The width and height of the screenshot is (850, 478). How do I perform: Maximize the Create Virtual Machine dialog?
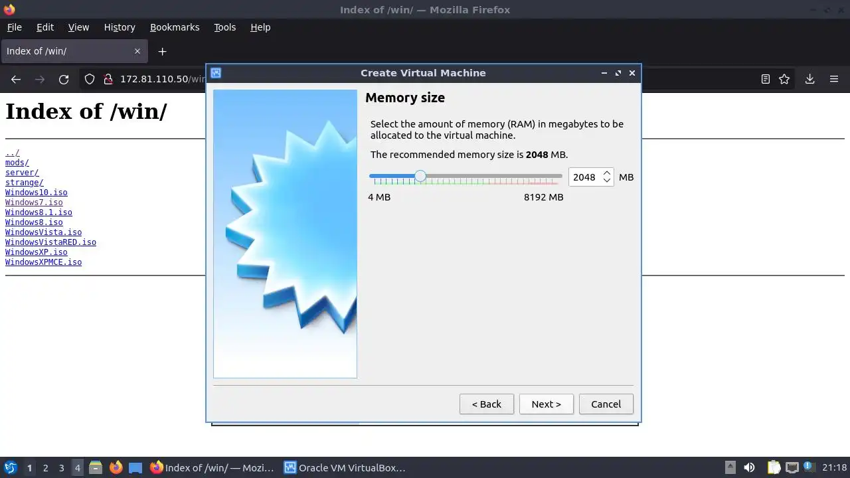(x=618, y=73)
